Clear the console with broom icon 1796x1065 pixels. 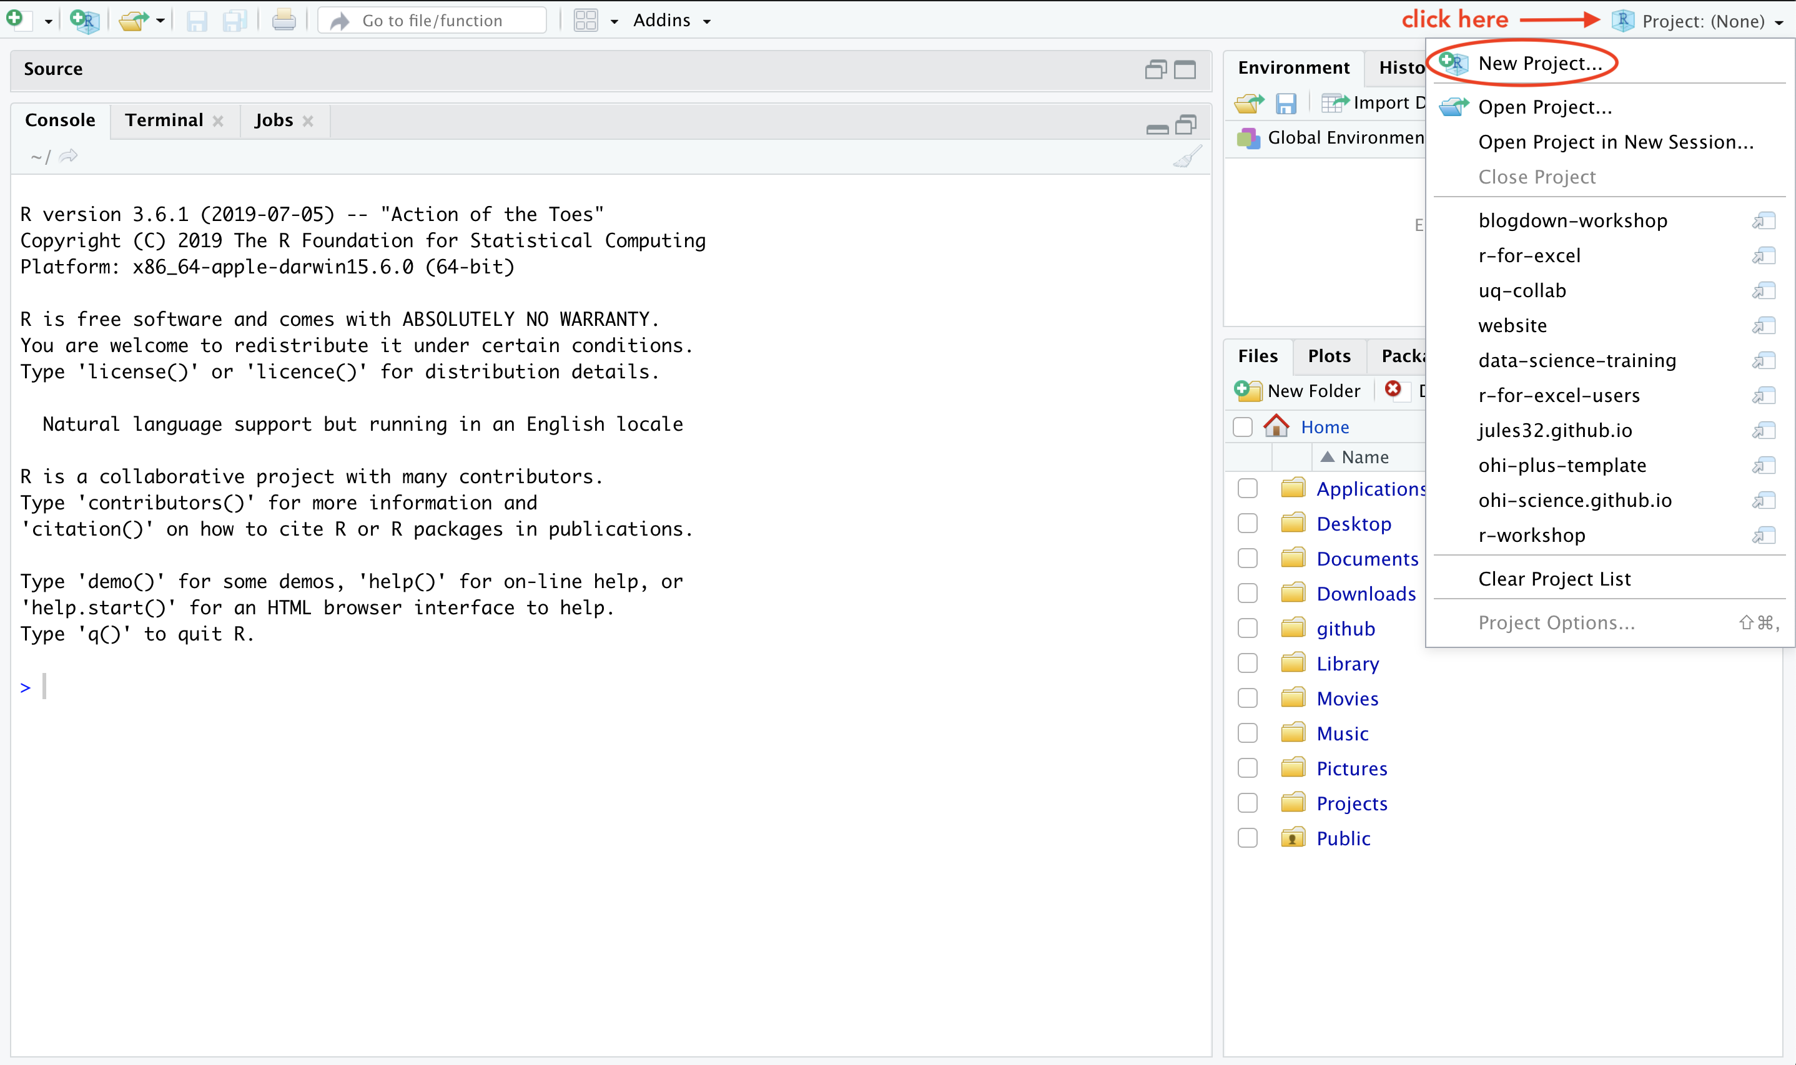pos(1187,157)
